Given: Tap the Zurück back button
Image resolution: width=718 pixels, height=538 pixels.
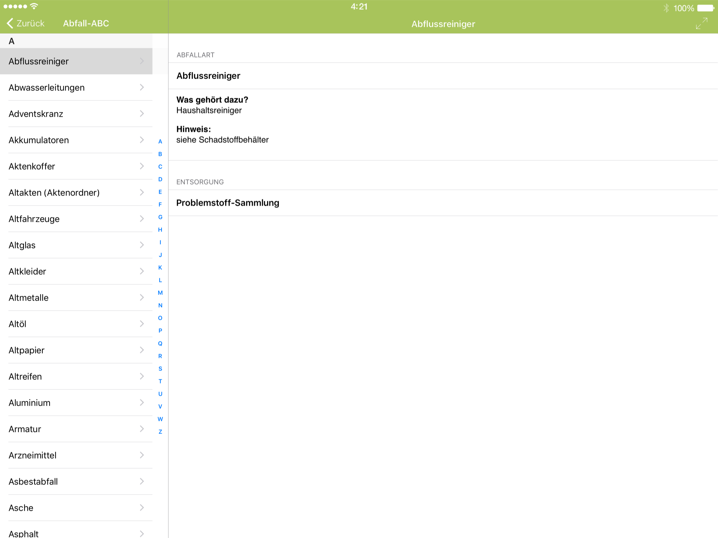Looking at the screenshot, I should pyautogui.click(x=25, y=23).
